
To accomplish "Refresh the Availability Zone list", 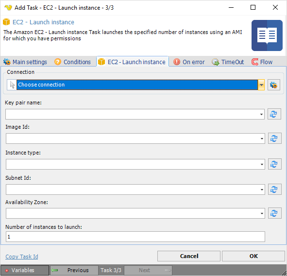I will (274, 213).
